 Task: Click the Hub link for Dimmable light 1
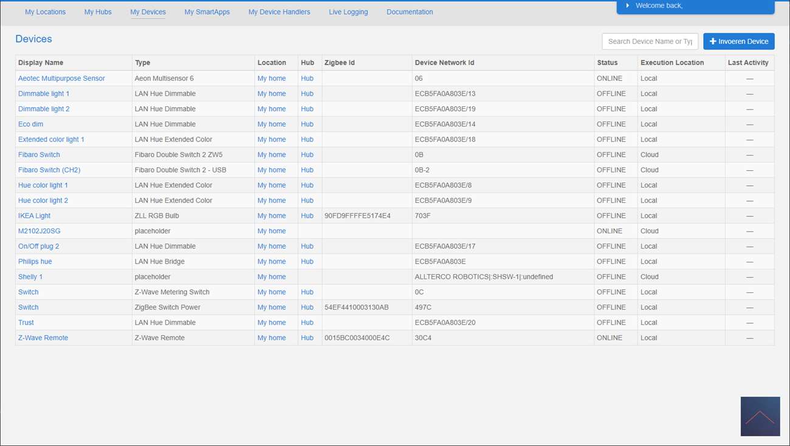point(307,94)
